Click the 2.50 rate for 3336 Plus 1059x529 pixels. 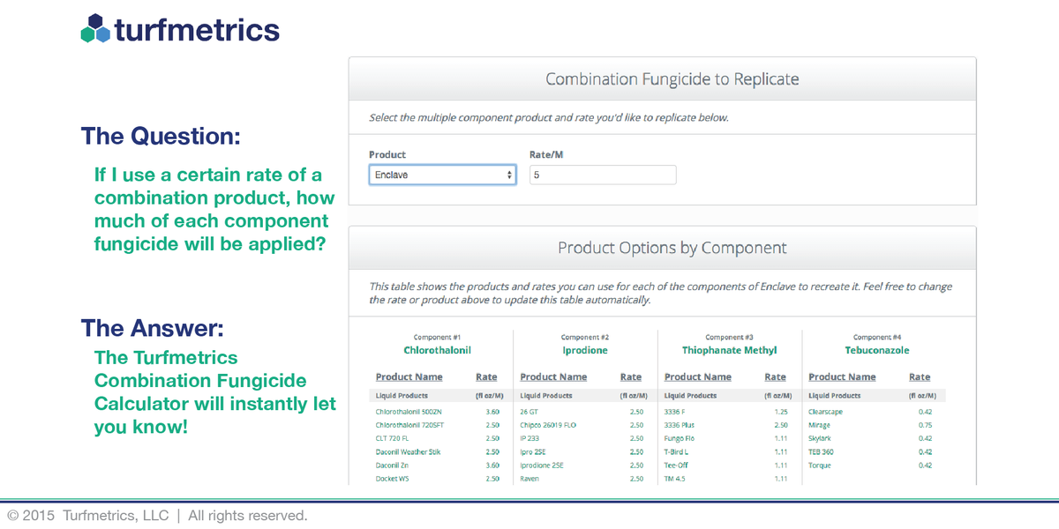click(780, 425)
